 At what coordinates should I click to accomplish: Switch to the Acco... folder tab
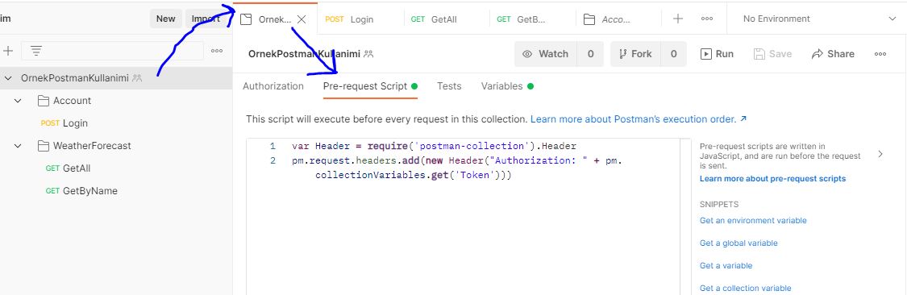tap(607, 19)
